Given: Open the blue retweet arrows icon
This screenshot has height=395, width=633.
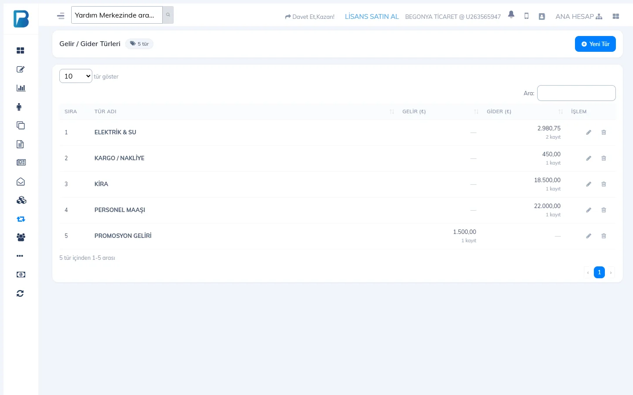Looking at the screenshot, I should pos(21,219).
